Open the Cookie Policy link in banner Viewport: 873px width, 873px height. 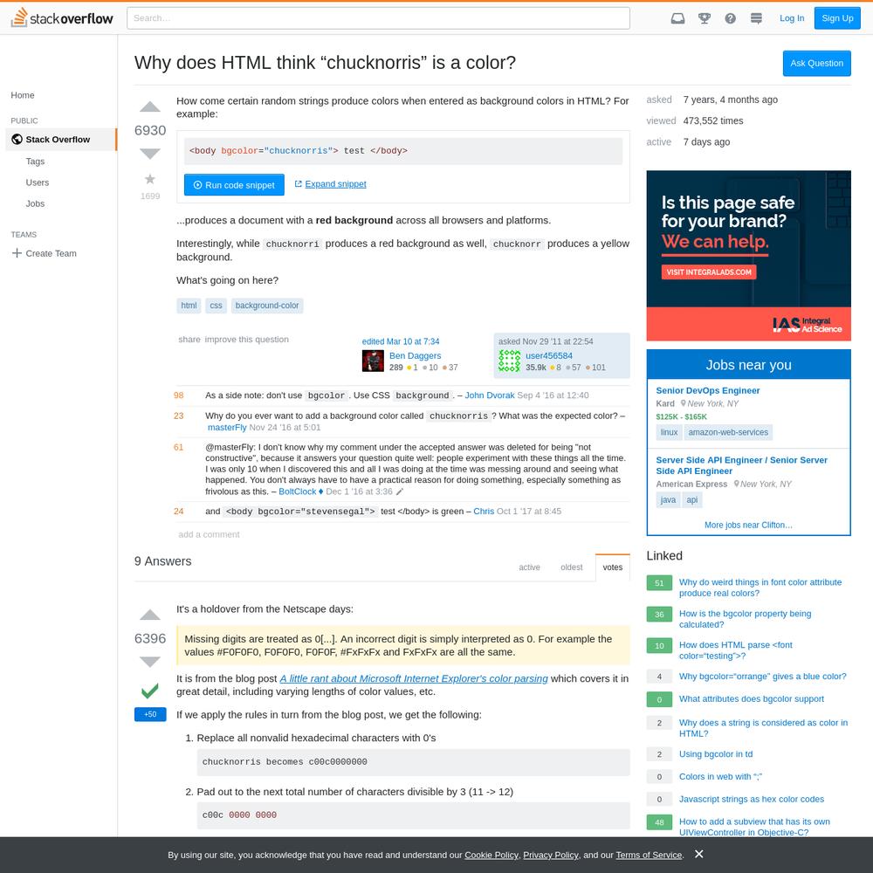tap(491, 856)
